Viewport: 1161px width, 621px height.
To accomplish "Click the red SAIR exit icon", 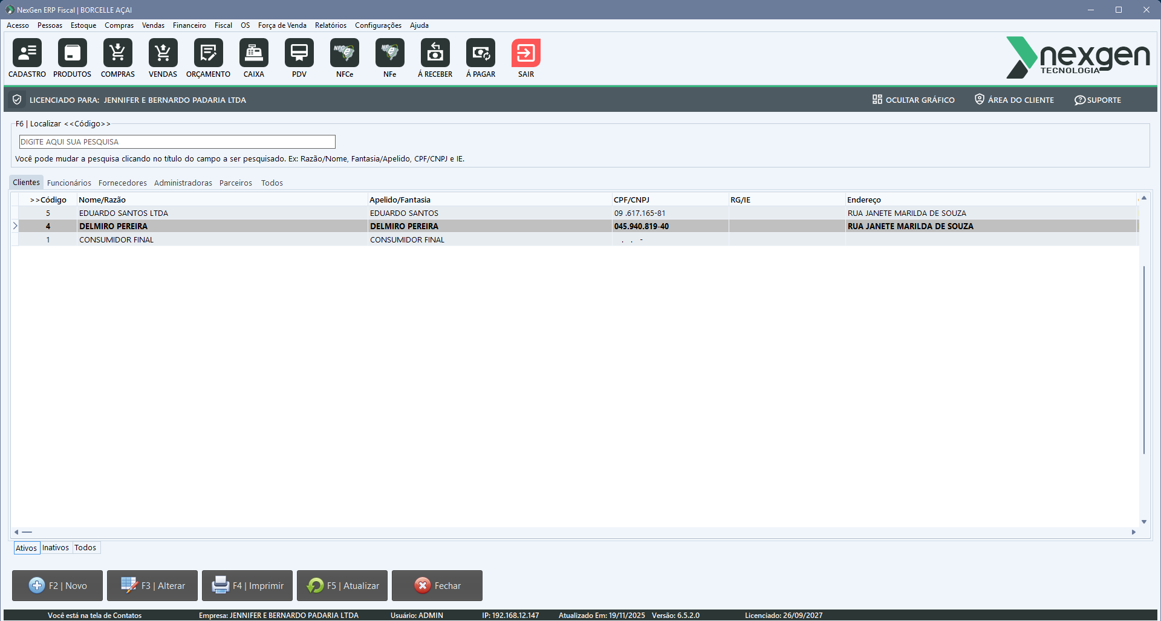I will click(526, 53).
